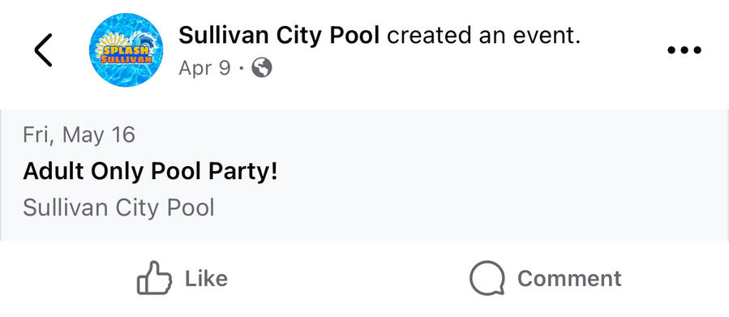729x317 pixels.
Task: Go back using the left chevron arrow
Action: point(43,49)
